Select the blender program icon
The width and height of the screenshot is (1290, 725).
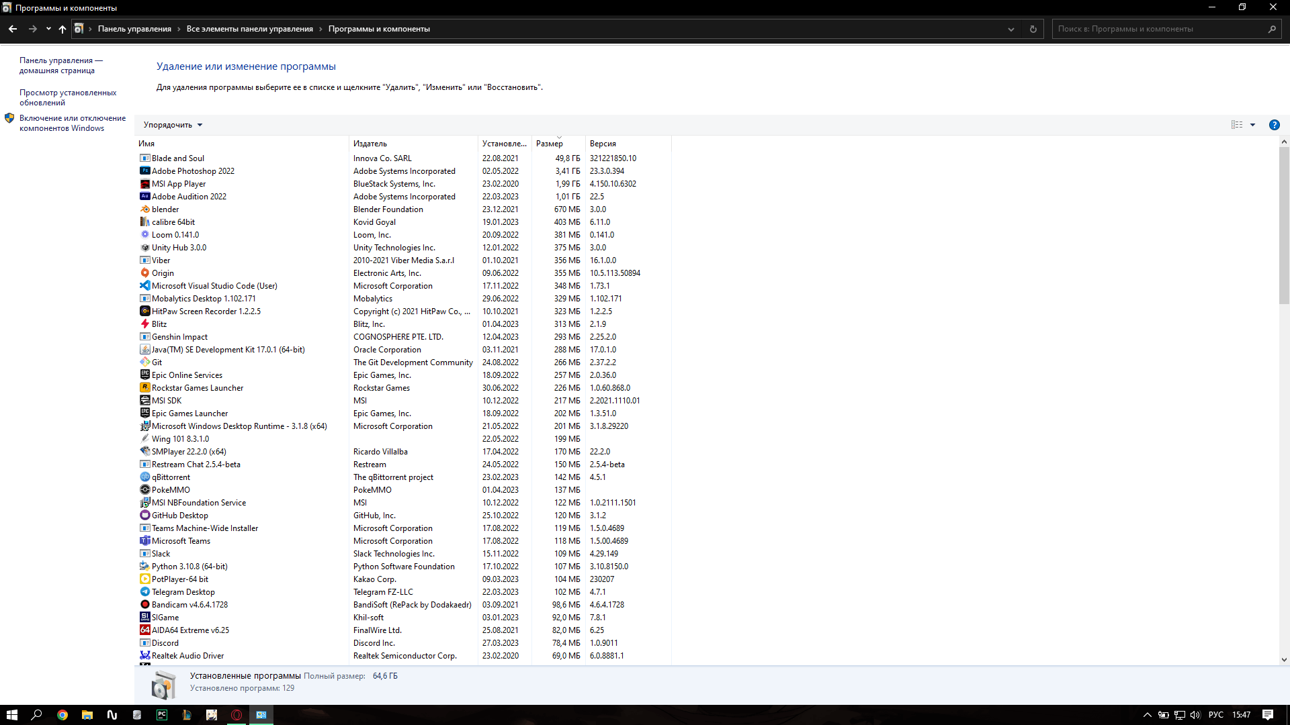click(x=144, y=209)
